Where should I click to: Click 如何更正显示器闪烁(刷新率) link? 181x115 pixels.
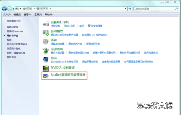(138, 62)
